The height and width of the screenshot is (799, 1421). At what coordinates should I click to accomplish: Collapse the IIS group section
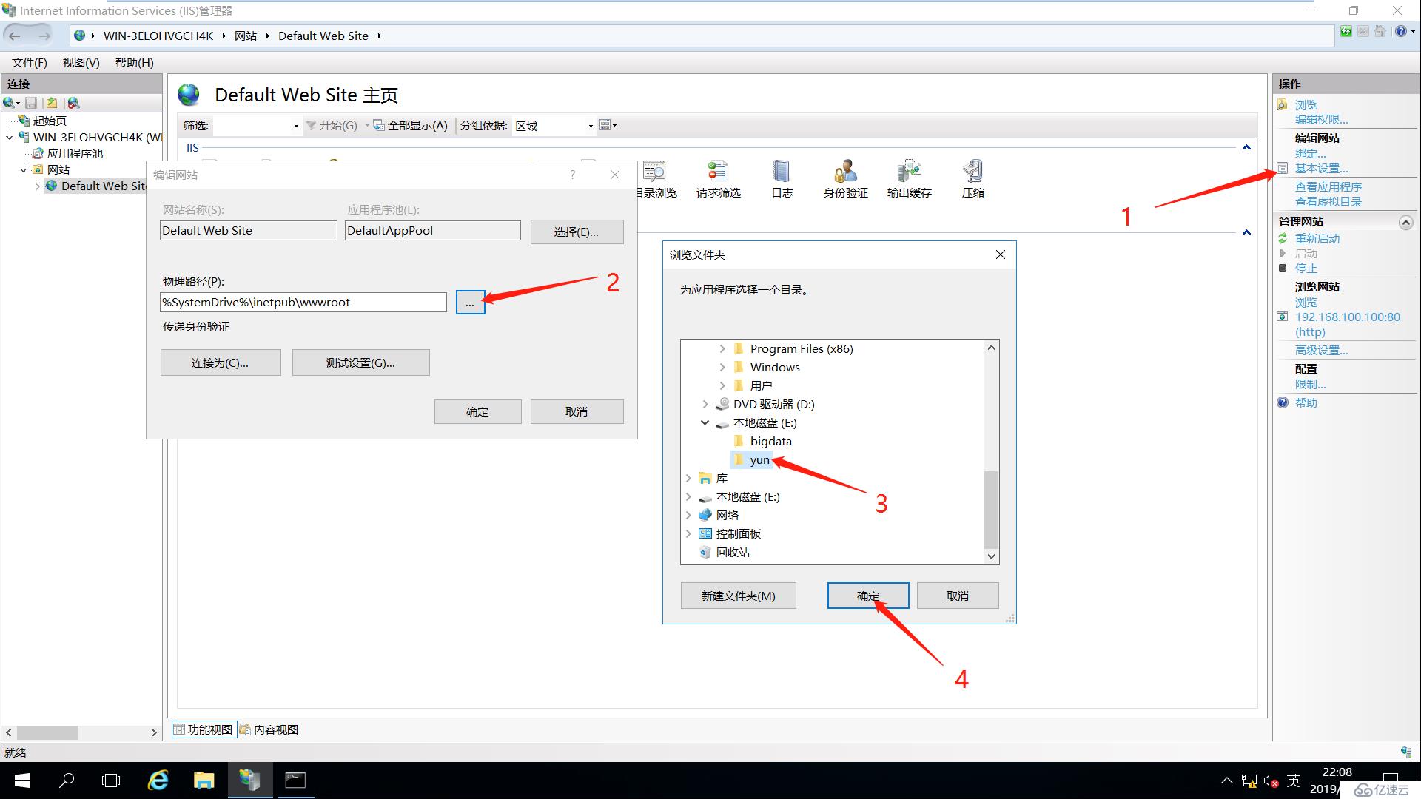(1246, 147)
